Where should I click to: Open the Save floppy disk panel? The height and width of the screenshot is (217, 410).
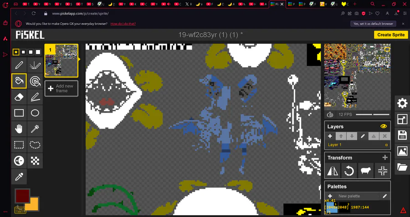[x=402, y=135]
